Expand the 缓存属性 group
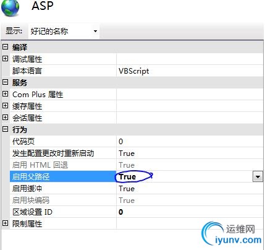Image resolution: width=265 pixels, height=250 pixels. 6,106
